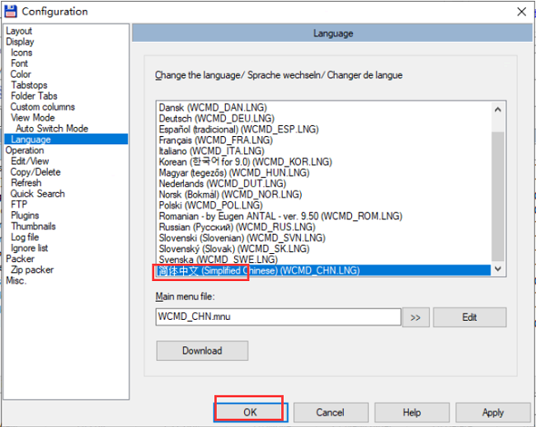
Task: Click the Cancel button
Action: coord(330,412)
